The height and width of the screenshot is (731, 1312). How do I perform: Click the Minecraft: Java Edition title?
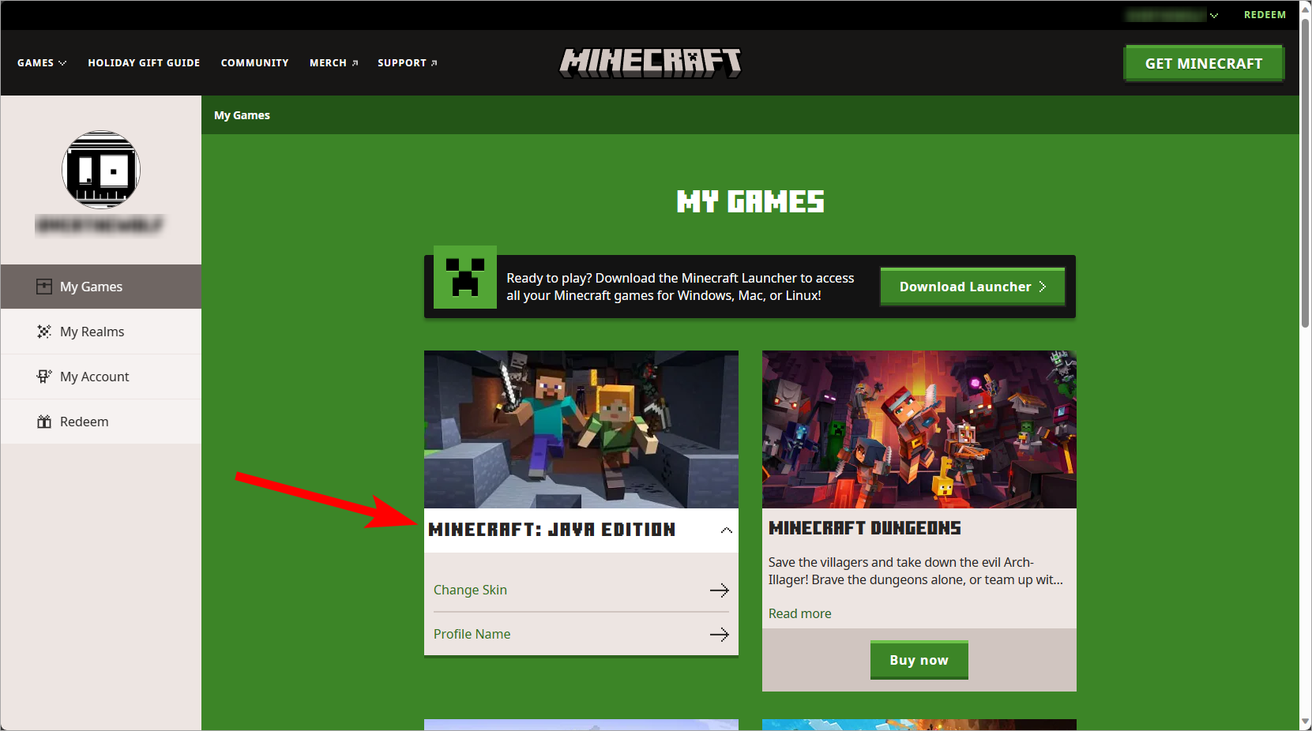click(x=551, y=530)
